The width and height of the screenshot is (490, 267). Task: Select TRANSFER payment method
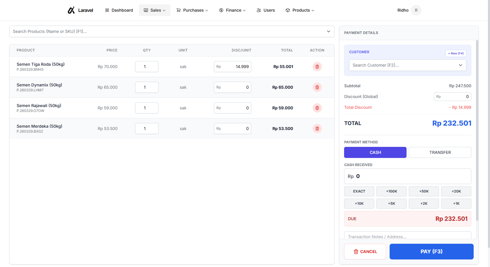[x=440, y=152]
